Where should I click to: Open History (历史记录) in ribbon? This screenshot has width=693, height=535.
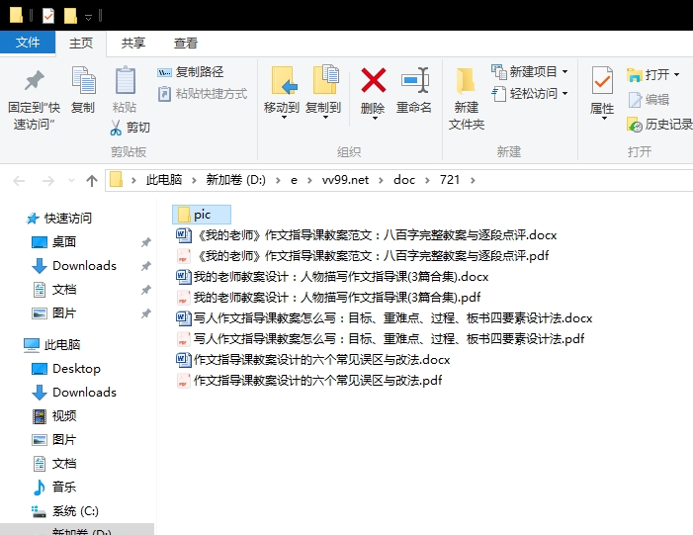point(659,125)
